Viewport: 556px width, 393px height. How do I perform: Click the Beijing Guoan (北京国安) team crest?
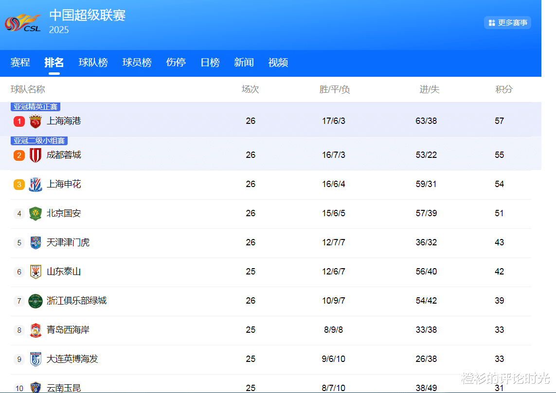[x=36, y=213]
